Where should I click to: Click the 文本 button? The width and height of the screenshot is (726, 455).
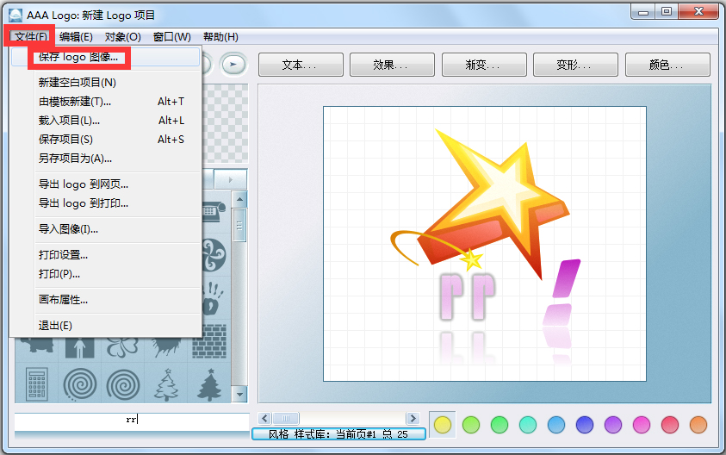click(x=300, y=65)
